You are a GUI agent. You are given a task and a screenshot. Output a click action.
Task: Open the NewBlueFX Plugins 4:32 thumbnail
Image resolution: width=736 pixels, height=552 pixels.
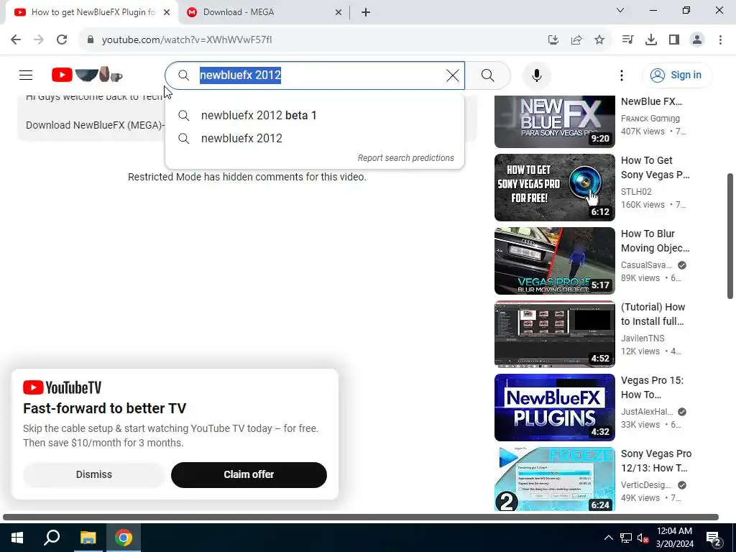[554, 408]
